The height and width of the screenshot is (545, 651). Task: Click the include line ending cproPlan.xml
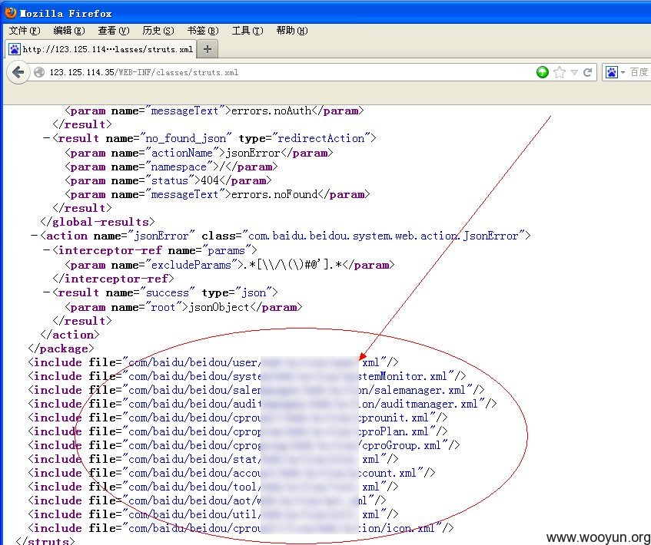(237, 431)
